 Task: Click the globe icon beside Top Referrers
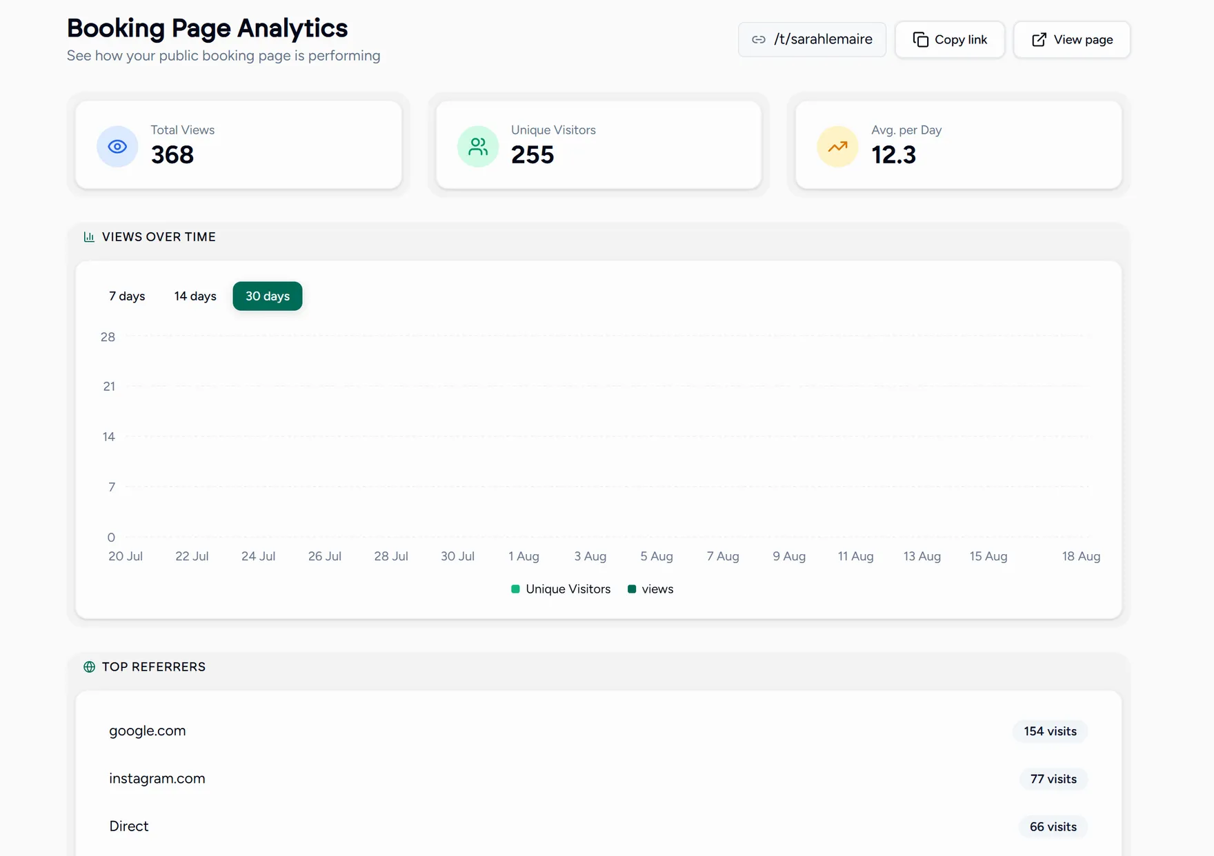coord(89,666)
